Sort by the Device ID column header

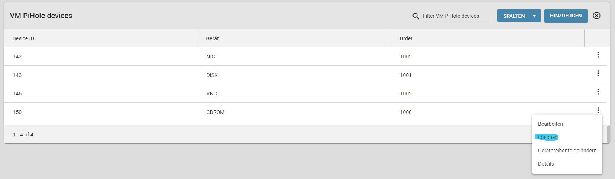(x=23, y=38)
